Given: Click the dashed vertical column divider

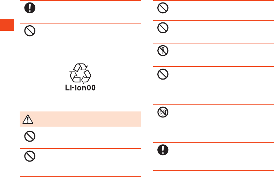Looking at the screenshot, I should (147, 88).
